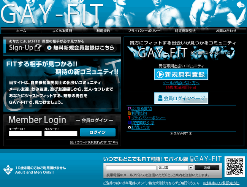This screenshot has height=187, width=247.
Task: Click the 無料新規会員登録はこちら sign-up button
Action: pyautogui.click(x=81, y=48)
